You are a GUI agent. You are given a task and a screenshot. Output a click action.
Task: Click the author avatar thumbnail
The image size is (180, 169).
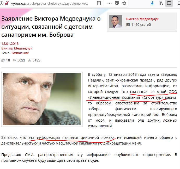coord(116,22)
